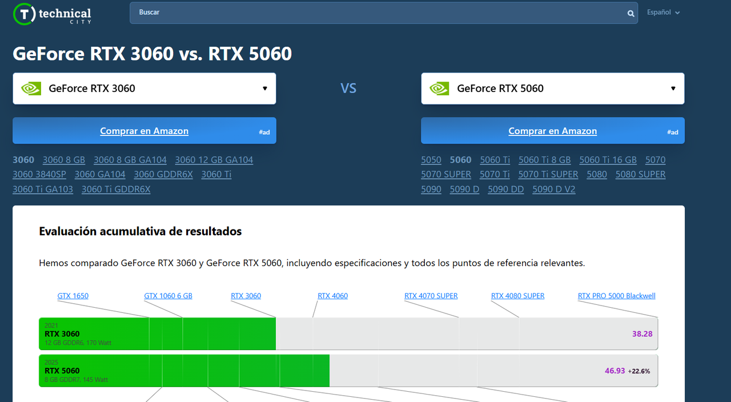Click the 12 GB GDDR6, 170 Watt spec text
Image resolution: width=731 pixels, height=402 pixels.
(78, 343)
